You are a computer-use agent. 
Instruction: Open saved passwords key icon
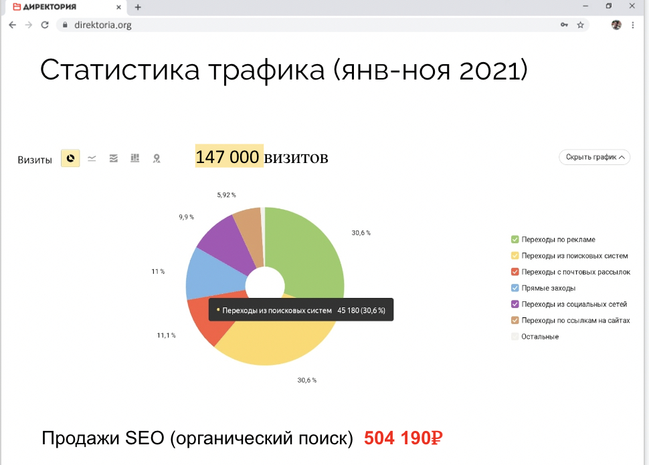click(564, 25)
